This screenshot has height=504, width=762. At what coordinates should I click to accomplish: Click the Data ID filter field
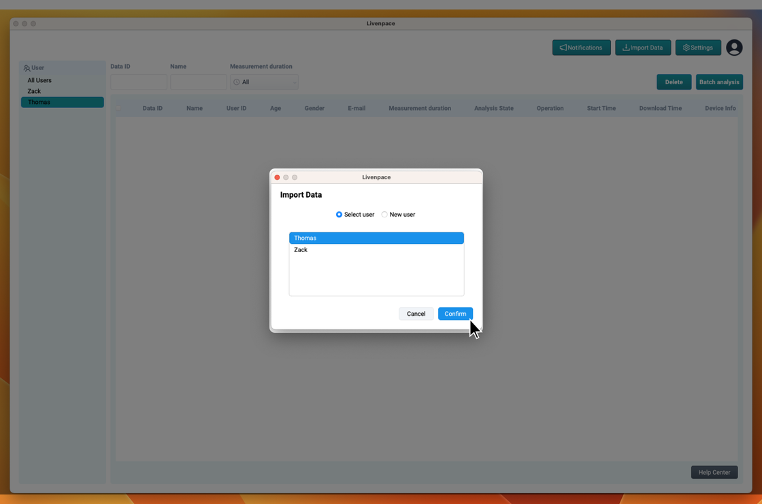[139, 82]
